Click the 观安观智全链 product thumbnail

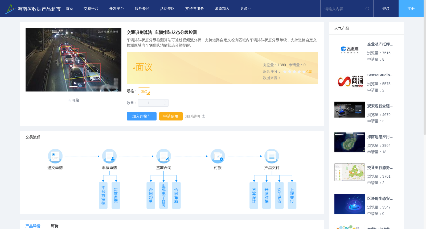click(350, 110)
